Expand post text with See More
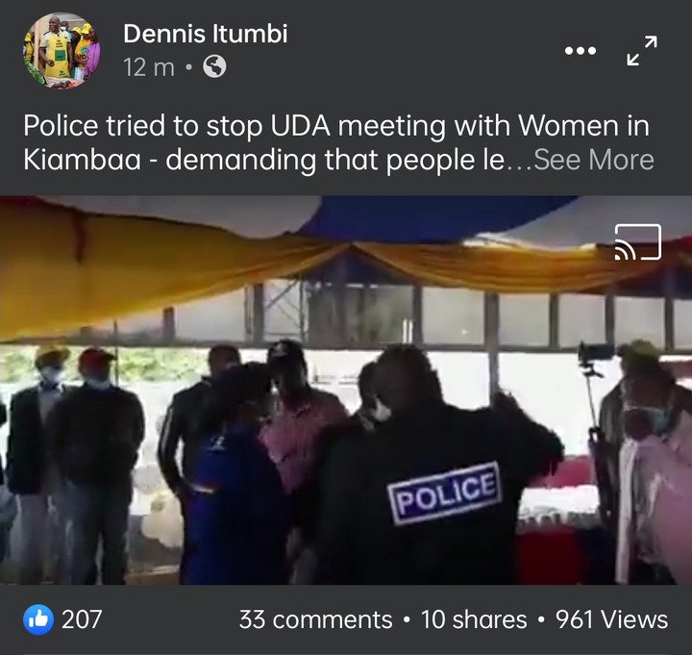Screen dimensions: 692x655 [x=594, y=160]
